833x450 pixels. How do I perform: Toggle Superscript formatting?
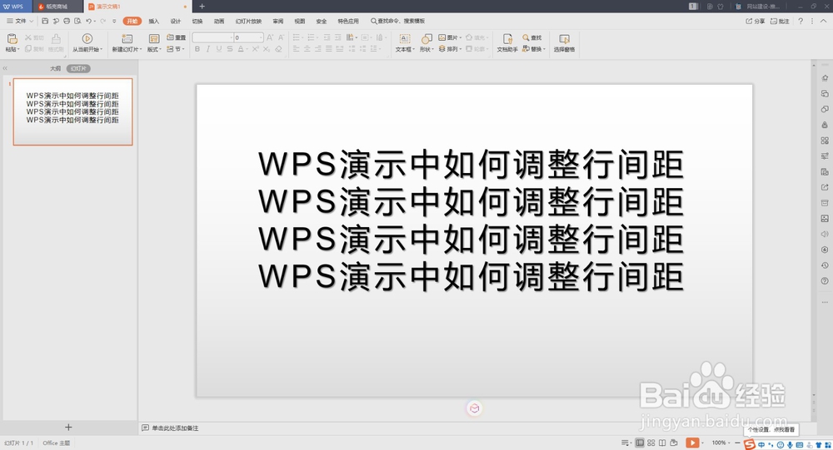(x=255, y=49)
